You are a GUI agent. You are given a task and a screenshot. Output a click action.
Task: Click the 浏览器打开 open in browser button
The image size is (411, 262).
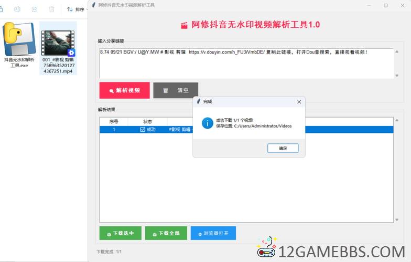coord(213,233)
